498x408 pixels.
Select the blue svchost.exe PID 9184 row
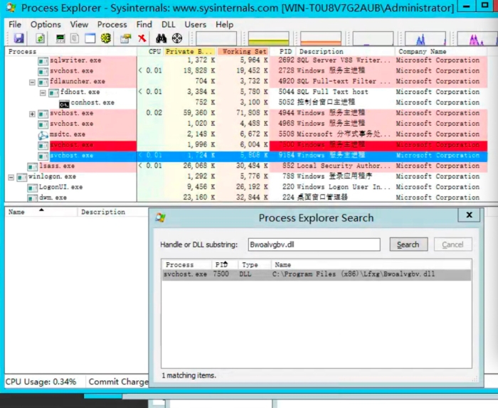pyautogui.click(x=246, y=156)
